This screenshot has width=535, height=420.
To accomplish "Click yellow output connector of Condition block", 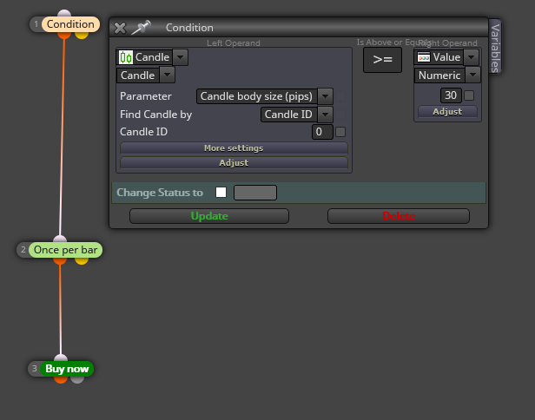I will coord(82,35).
